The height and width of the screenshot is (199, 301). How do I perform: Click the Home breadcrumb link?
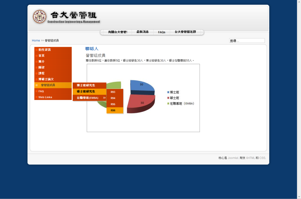pos(36,41)
